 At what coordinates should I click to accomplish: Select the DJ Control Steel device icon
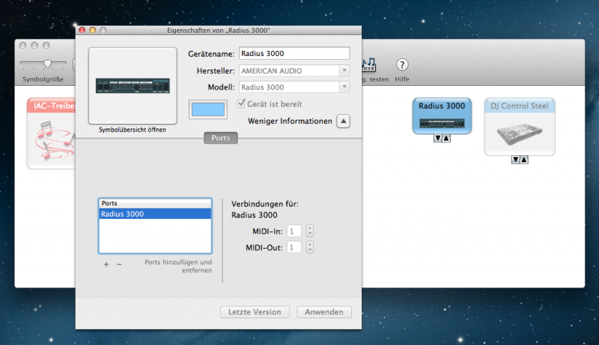click(520, 127)
